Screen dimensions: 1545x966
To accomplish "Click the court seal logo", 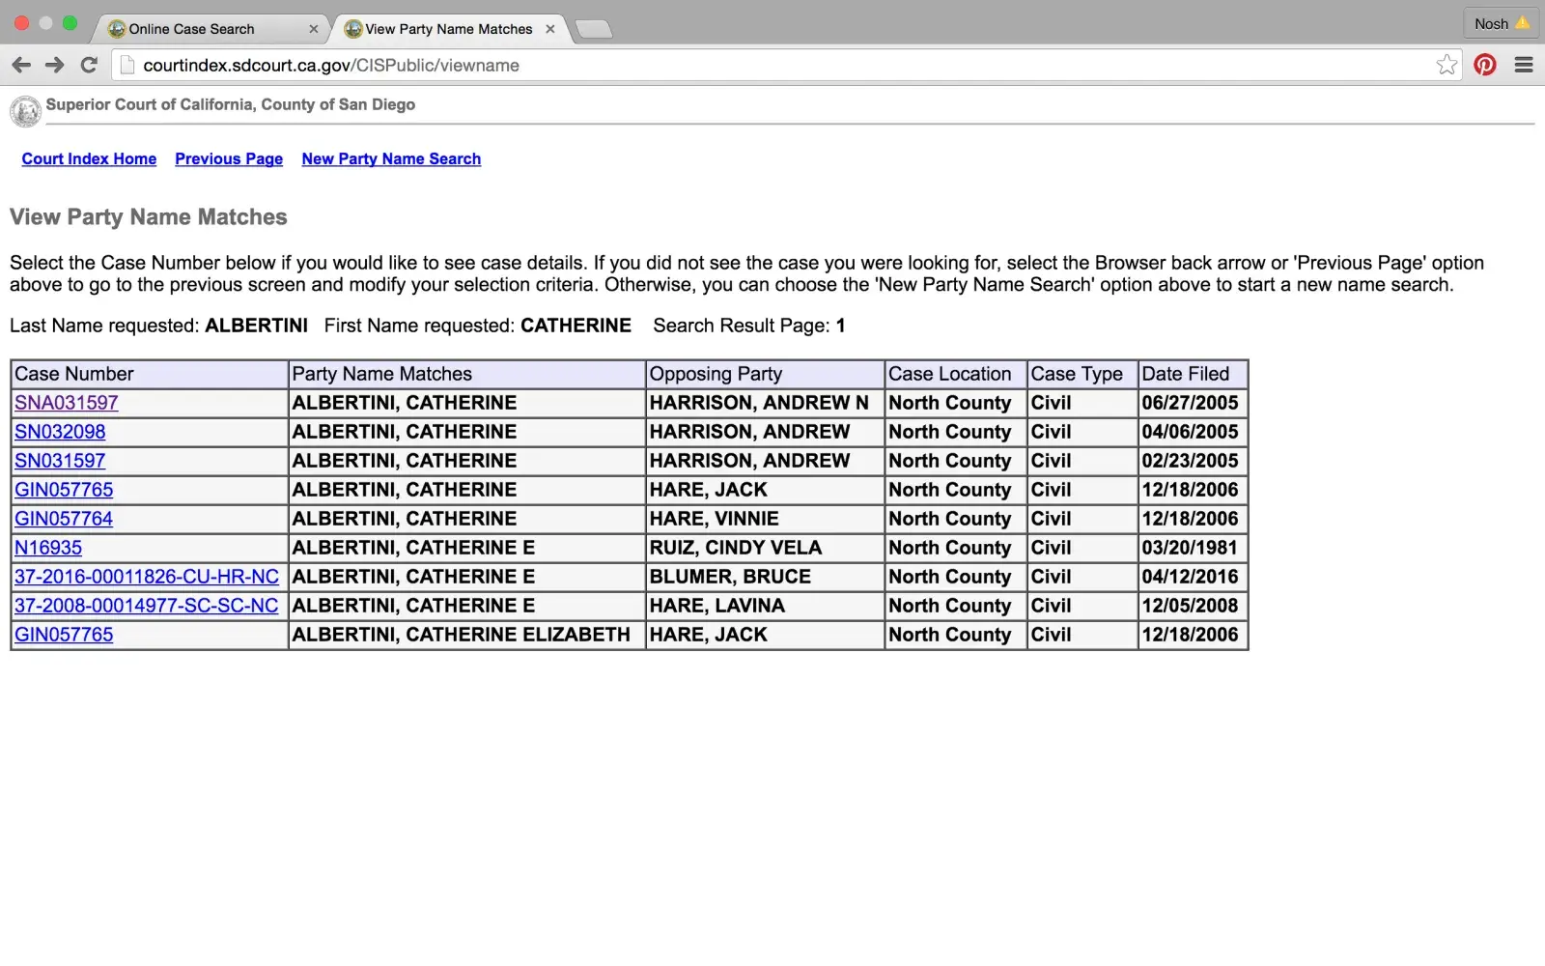I will 25,111.
